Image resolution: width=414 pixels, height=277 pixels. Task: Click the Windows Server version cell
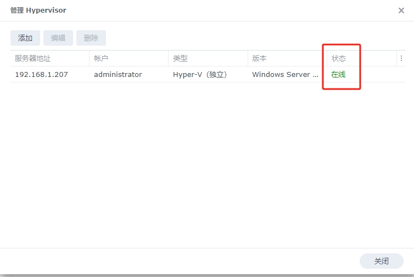(285, 74)
